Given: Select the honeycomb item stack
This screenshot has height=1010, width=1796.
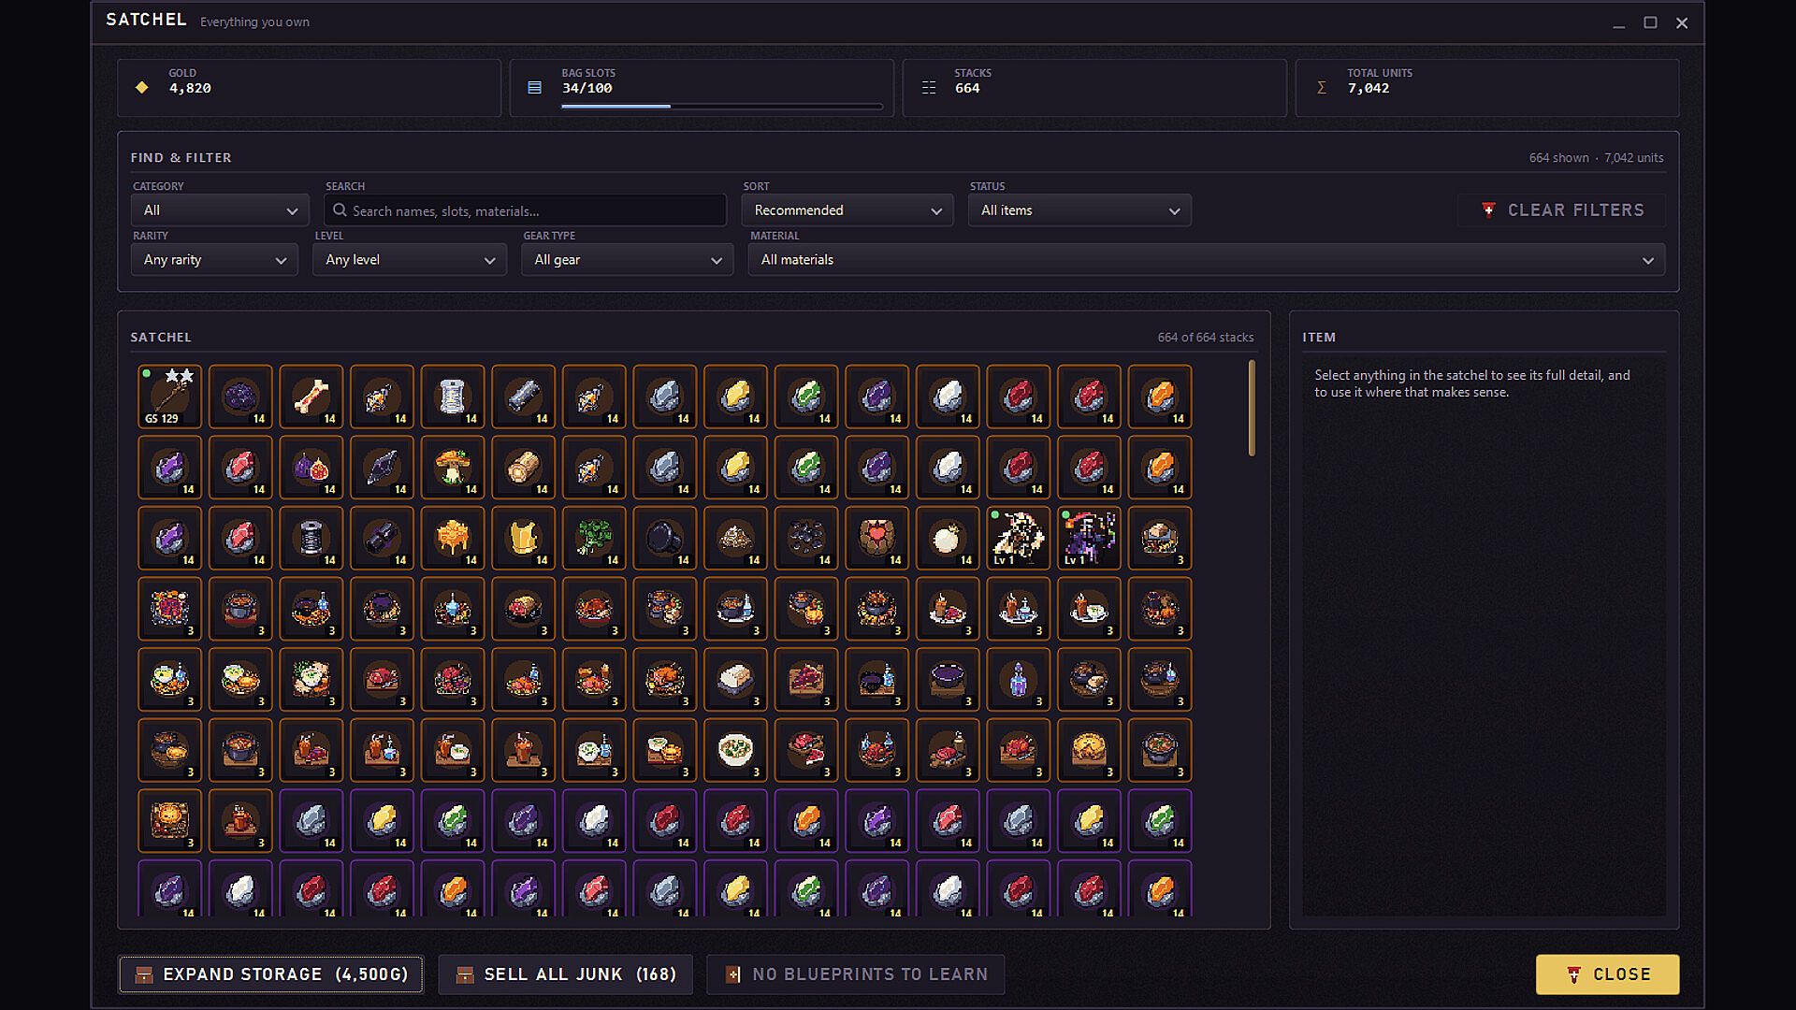Looking at the screenshot, I should pos(453,538).
